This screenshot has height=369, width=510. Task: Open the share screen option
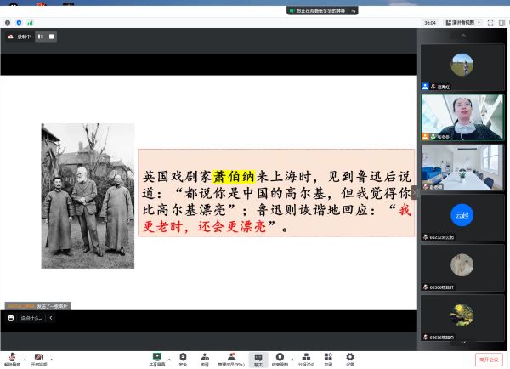tap(157, 359)
